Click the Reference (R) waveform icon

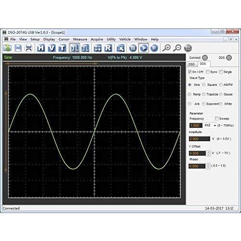coord(108,48)
